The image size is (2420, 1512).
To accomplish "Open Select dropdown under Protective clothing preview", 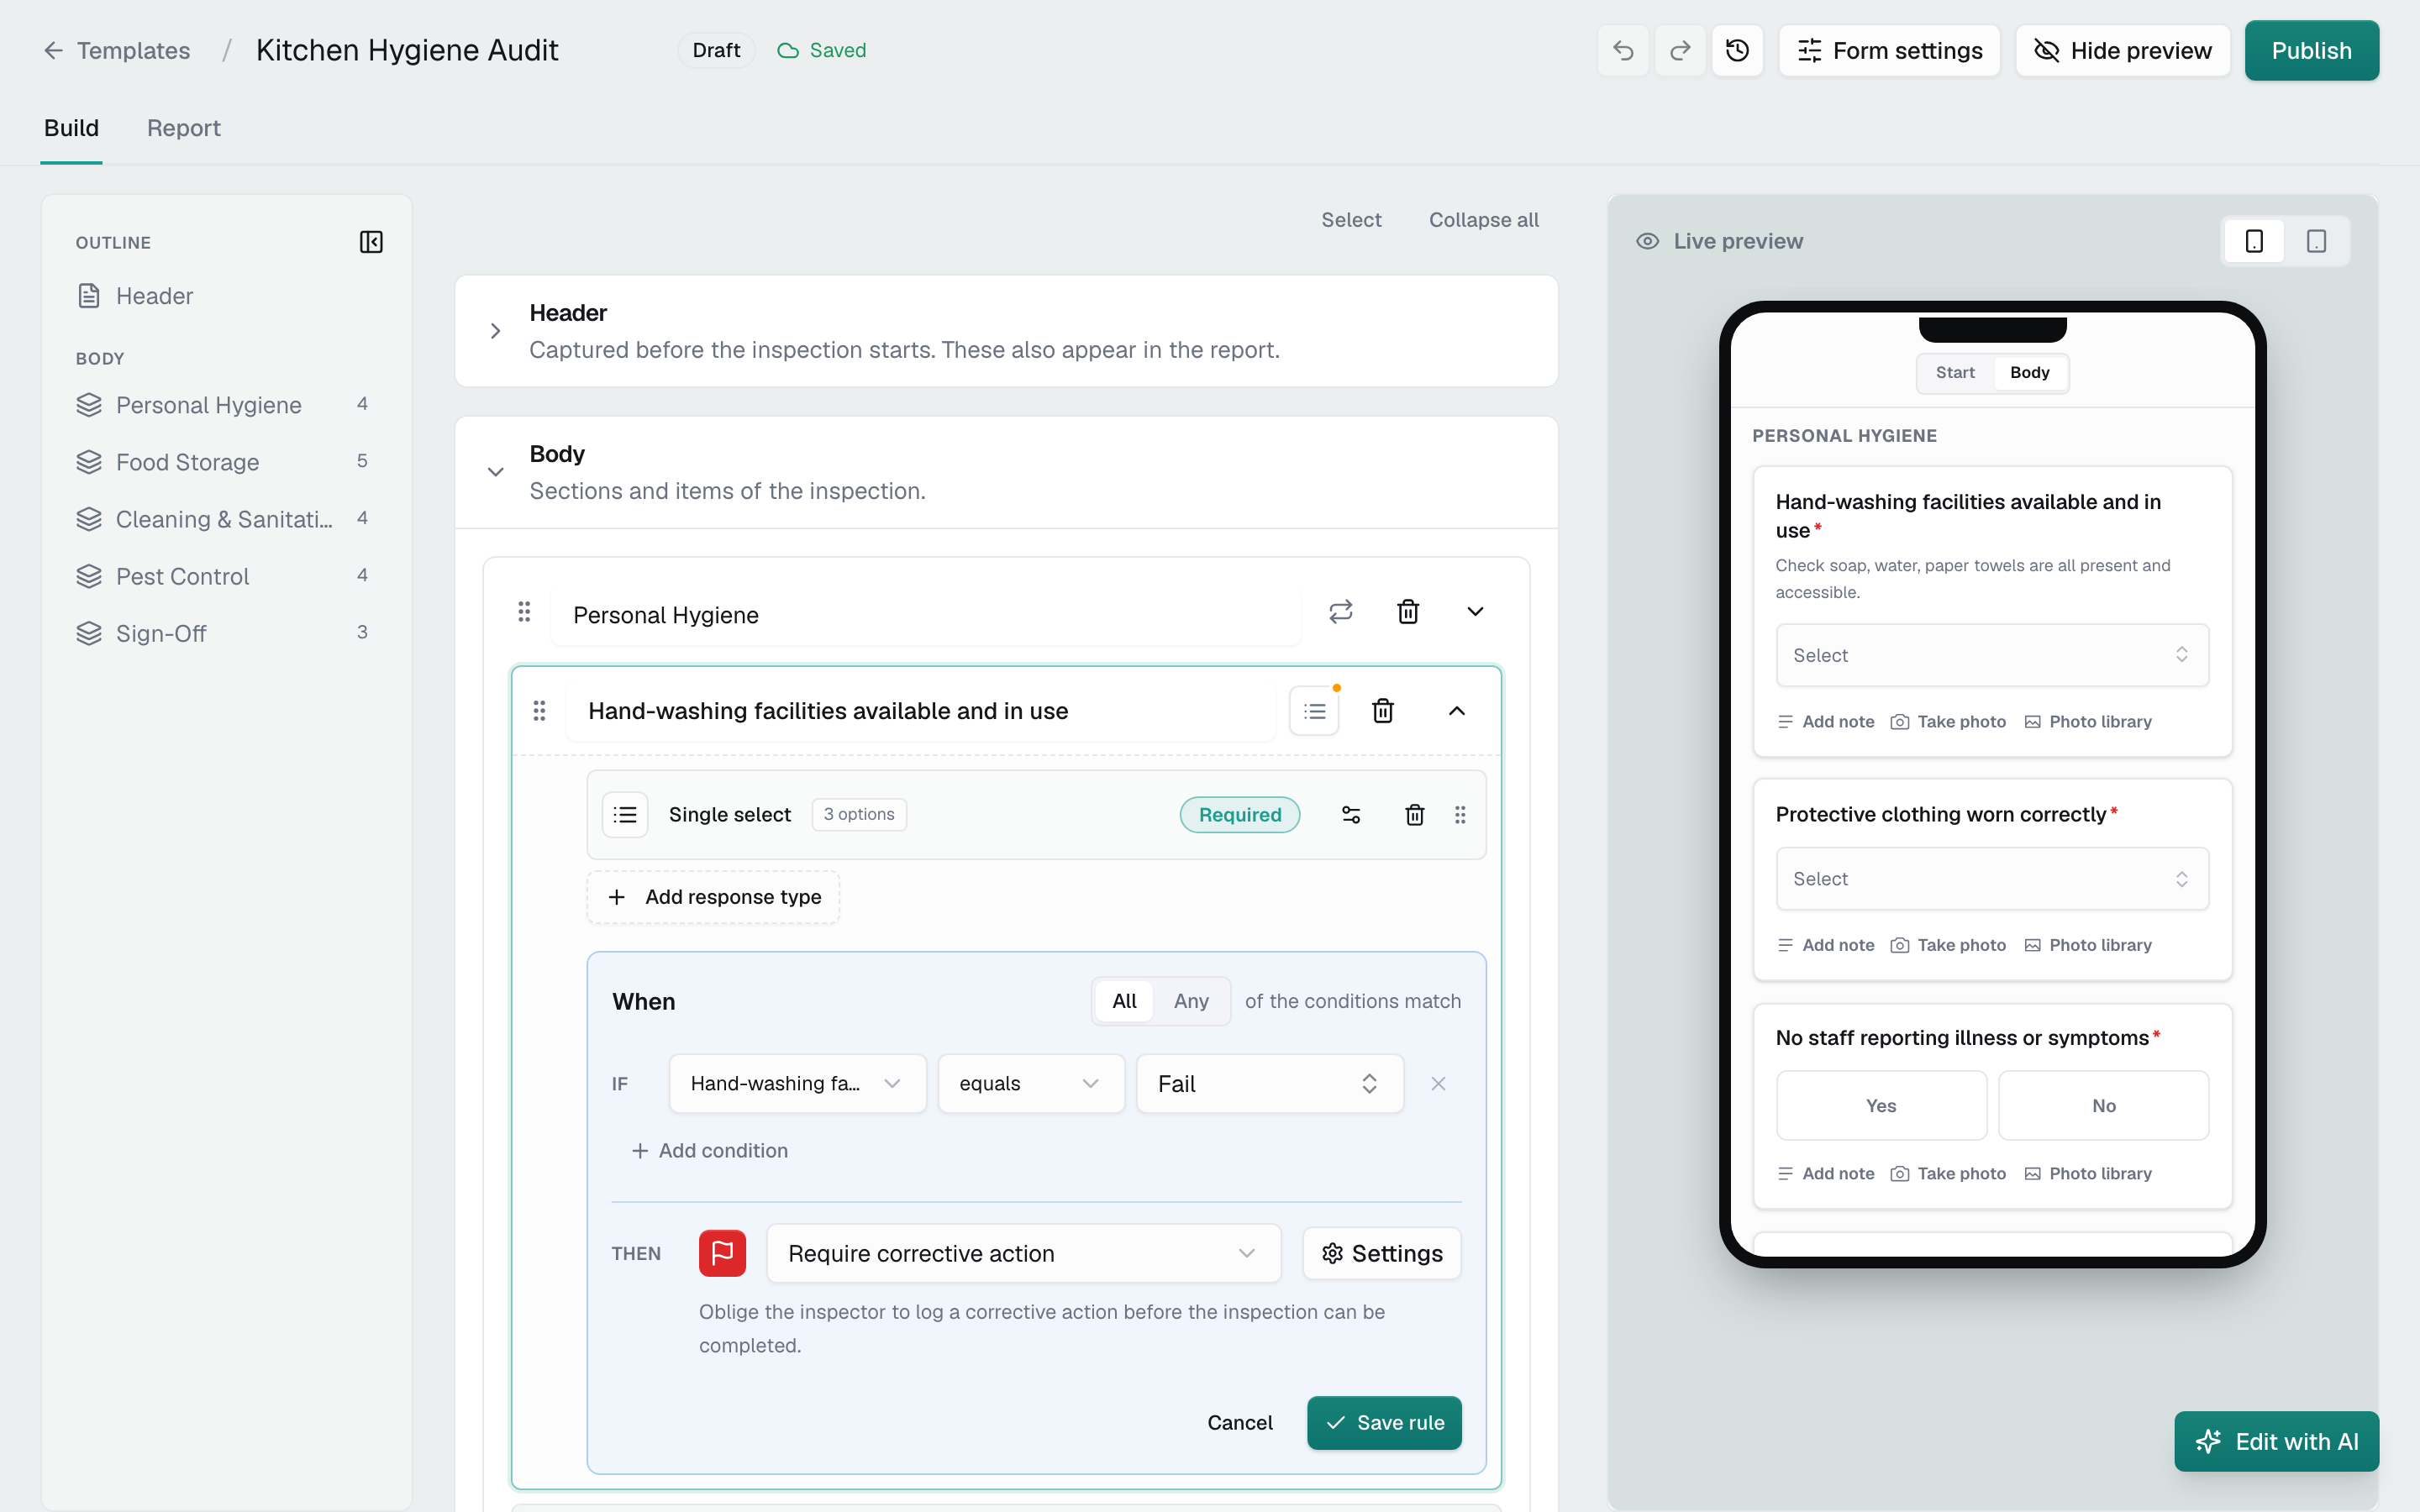I will point(1992,879).
